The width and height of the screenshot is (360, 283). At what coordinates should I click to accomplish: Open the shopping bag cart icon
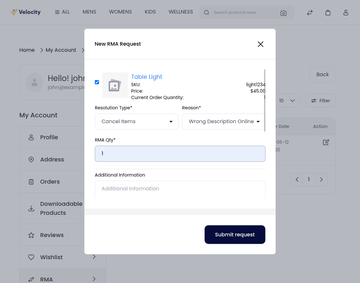click(x=328, y=13)
